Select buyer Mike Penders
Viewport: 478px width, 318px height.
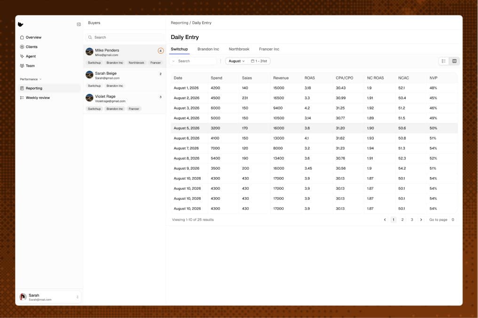tap(125, 56)
